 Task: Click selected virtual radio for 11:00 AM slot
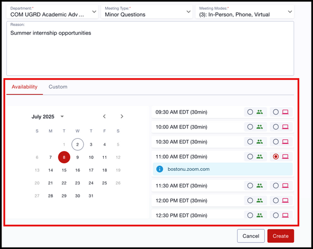(276, 156)
